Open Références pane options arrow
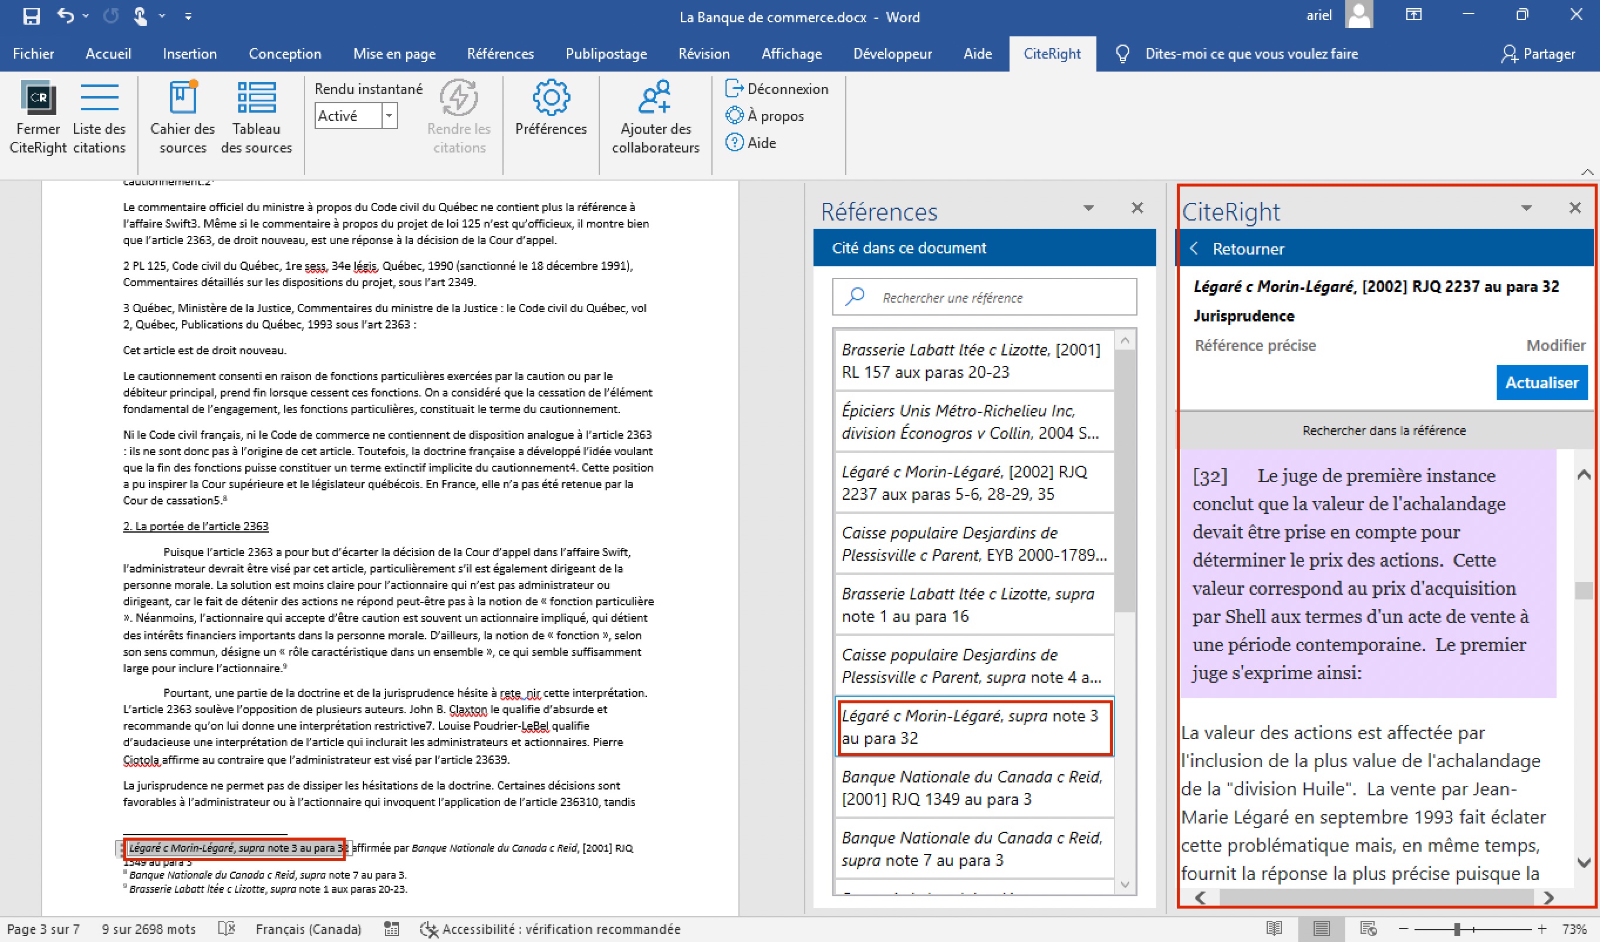Viewport: 1600px width, 942px height. pyautogui.click(x=1088, y=208)
